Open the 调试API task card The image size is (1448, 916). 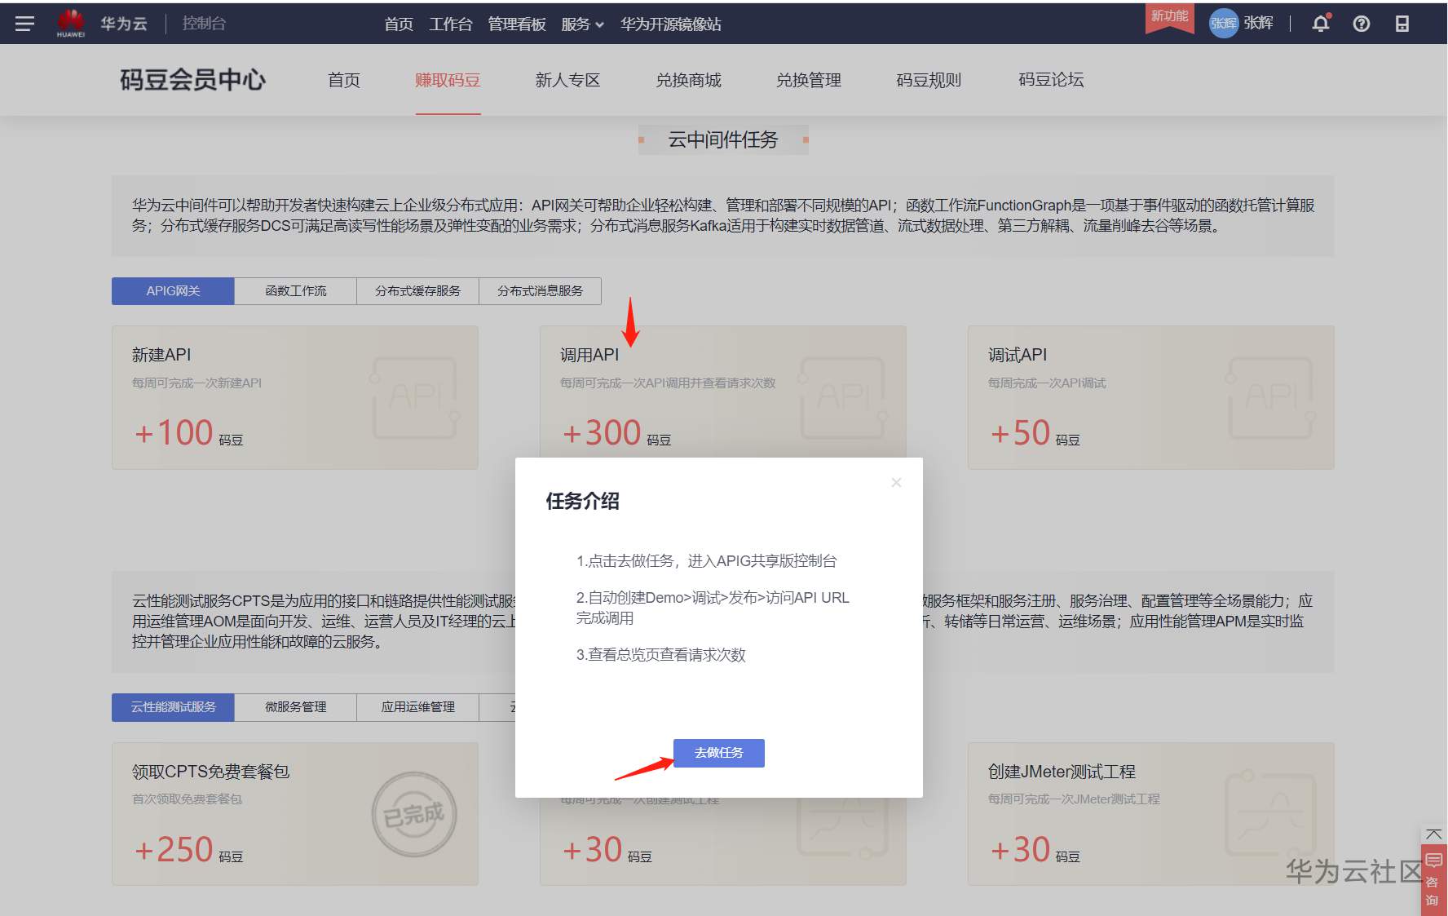pyautogui.click(x=1151, y=397)
